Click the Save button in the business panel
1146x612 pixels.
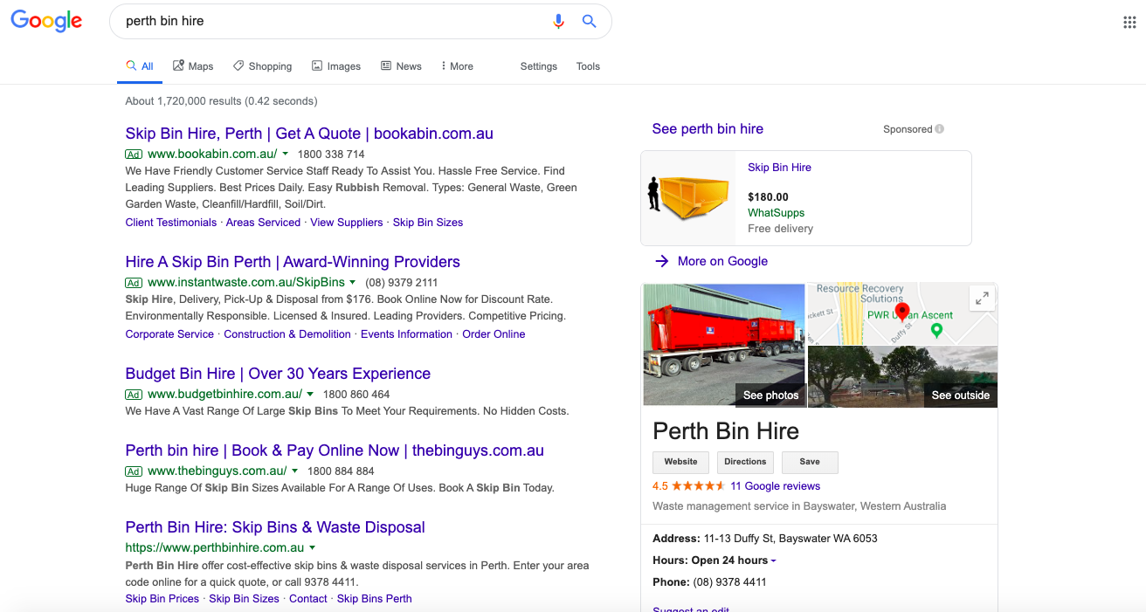point(809,462)
